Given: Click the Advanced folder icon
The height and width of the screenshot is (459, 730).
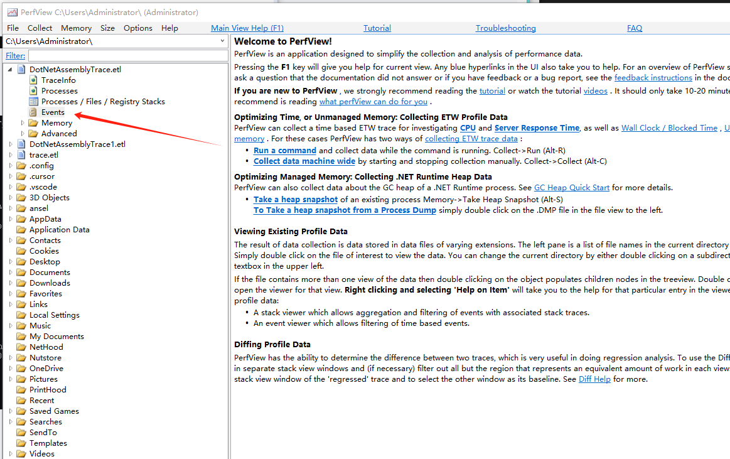Looking at the screenshot, I should pos(33,134).
